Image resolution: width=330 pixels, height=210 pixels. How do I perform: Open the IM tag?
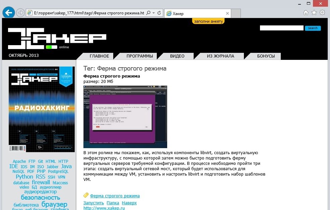(x=32, y=167)
